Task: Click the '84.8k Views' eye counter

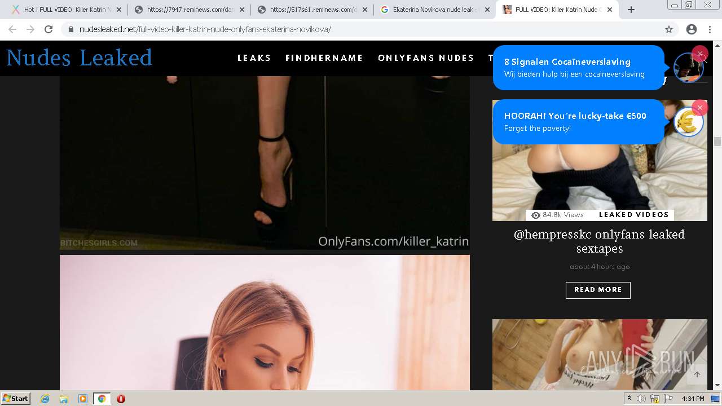Action: (x=557, y=215)
